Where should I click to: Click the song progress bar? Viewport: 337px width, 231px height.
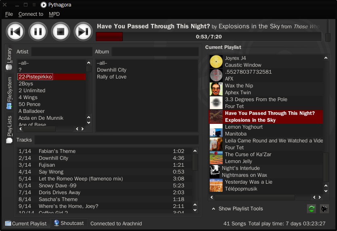click(209, 36)
